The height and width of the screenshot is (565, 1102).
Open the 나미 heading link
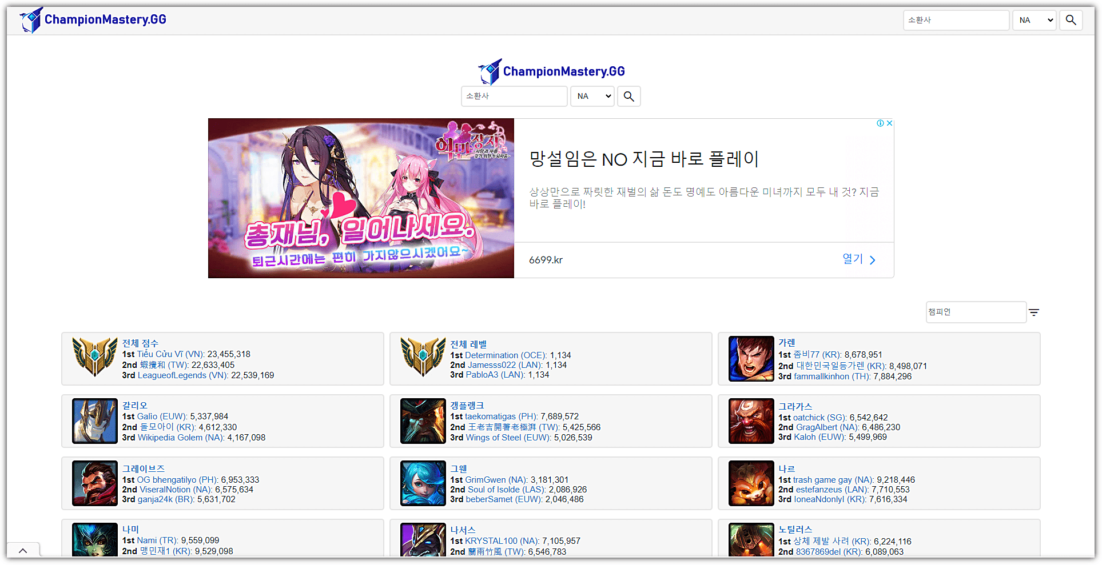pyautogui.click(x=131, y=530)
